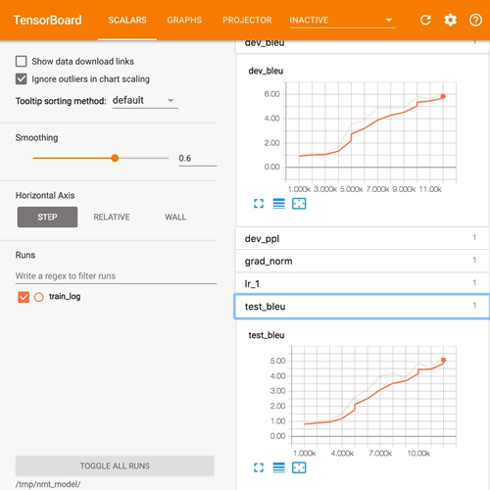Click the TOGGLE ALL RUNS button
This screenshot has height=490, width=490.
pyautogui.click(x=115, y=465)
